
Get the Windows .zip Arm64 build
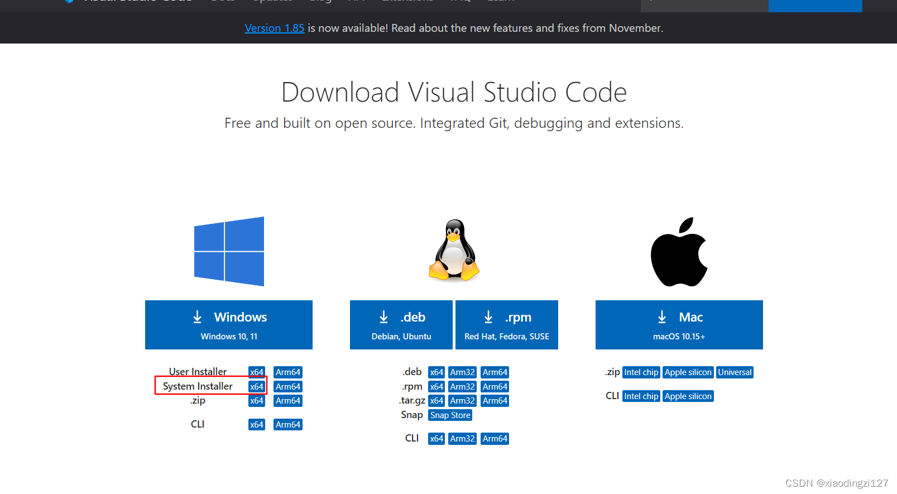coord(288,401)
